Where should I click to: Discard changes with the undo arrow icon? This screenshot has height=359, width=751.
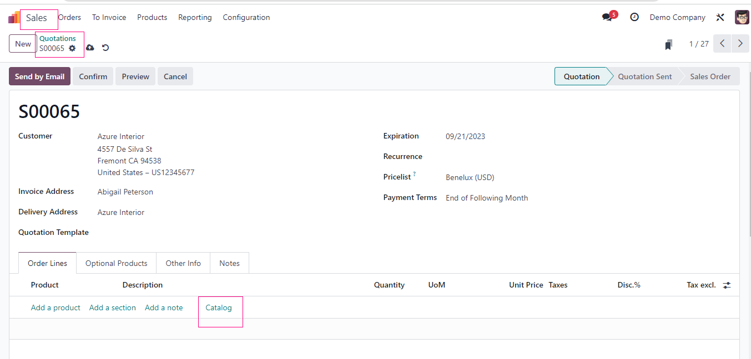pos(105,48)
